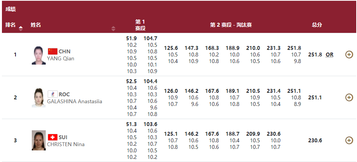This screenshot has height=162, width=357.
Task: Expand details for GALASHINA Anastasiia row
Action: click(349, 97)
